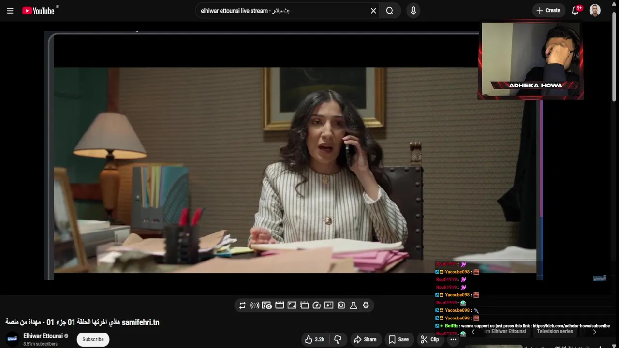
Task: Share this video
Action: pos(365,339)
